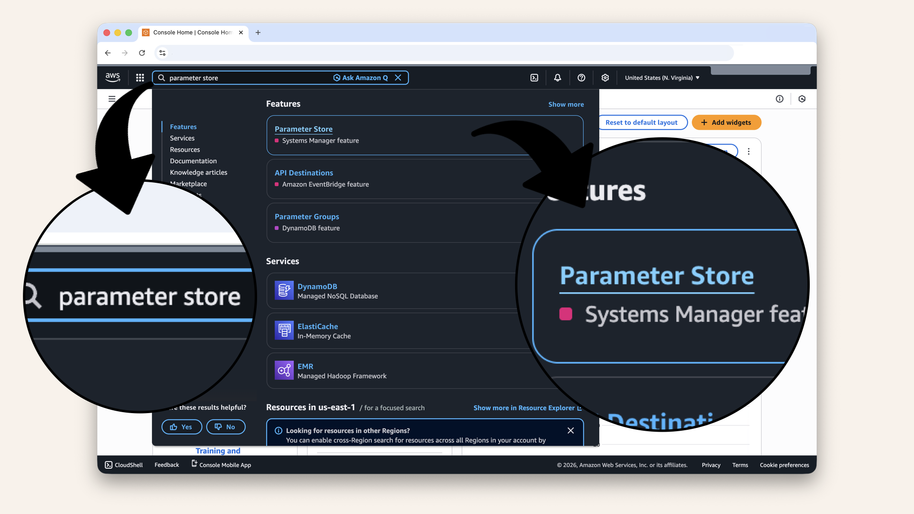Dismiss the cross-Region resources notice
Image resolution: width=914 pixels, height=514 pixels.
570,431
